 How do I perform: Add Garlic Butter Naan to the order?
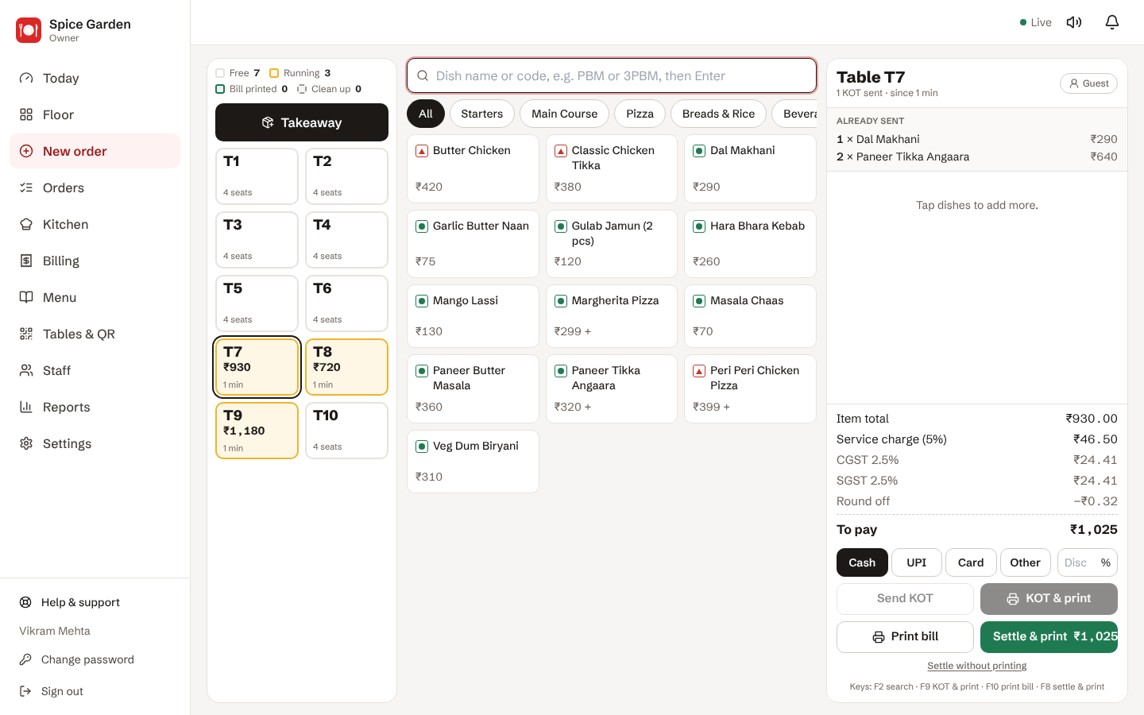coord(473,244)
